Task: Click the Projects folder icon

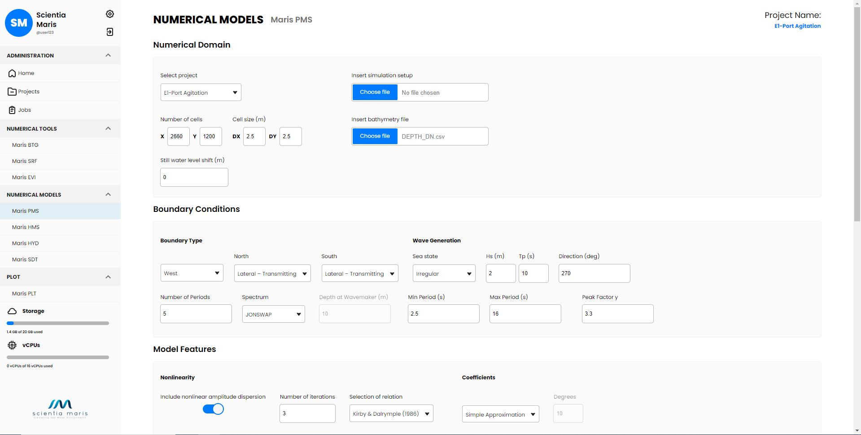Action: (x=12, y=92)
